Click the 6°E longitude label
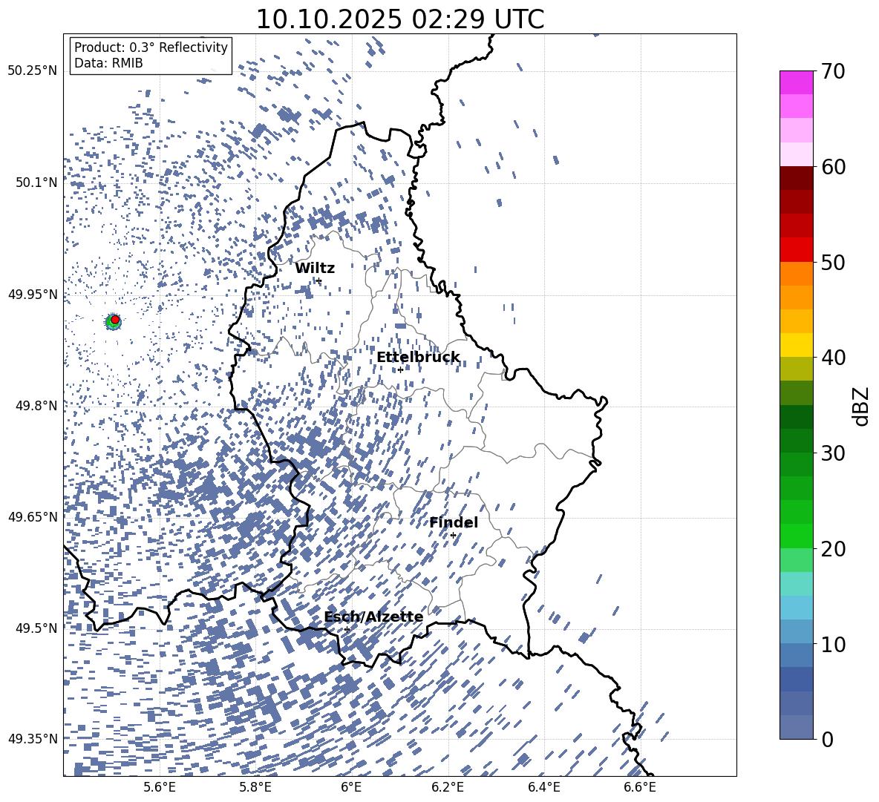This screenshot has height=802, width=879. [x=351, y=787]
